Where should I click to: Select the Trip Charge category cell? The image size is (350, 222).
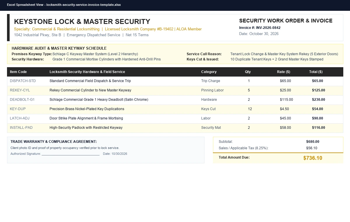click(211, 81)
